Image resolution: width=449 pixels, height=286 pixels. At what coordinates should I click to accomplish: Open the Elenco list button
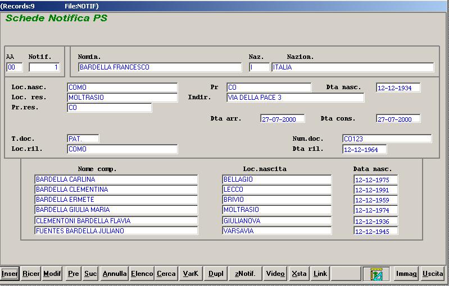(x=142, y=274)
